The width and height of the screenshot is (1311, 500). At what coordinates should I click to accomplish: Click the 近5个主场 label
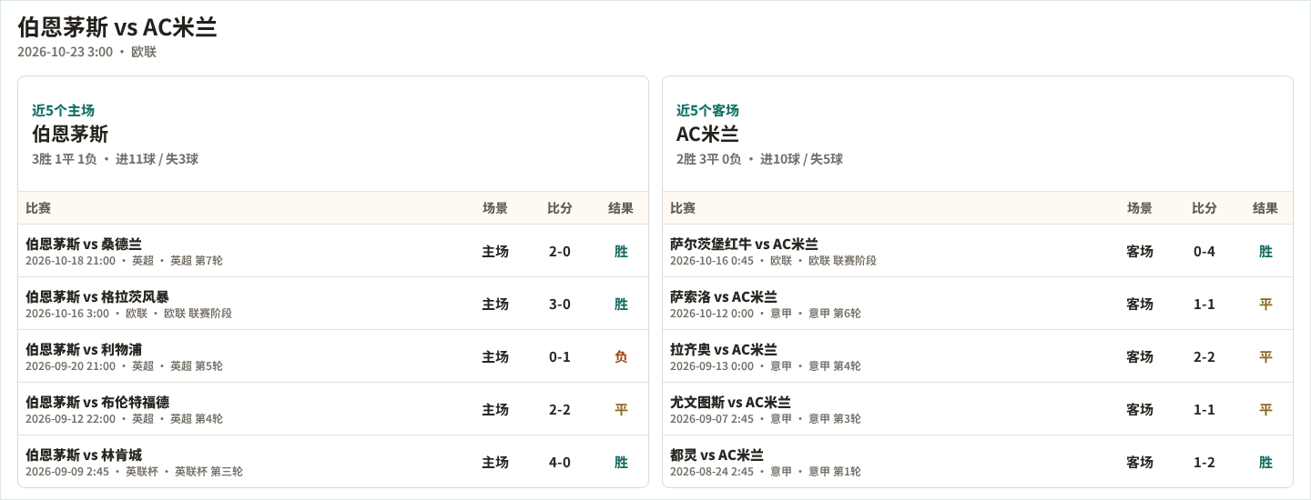(x=63, y=110)
